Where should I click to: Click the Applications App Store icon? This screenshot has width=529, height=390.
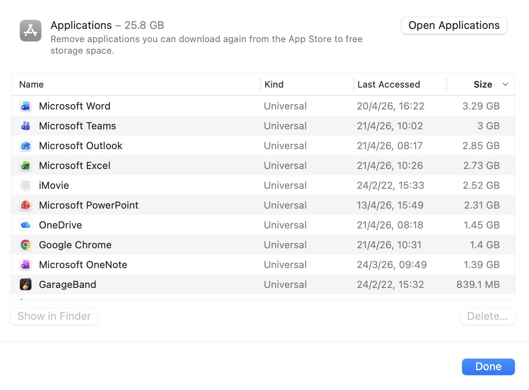tap(31, 31)
